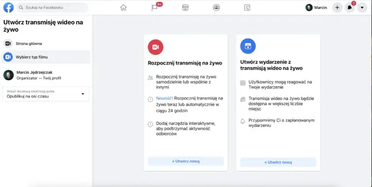Open Opublikuj na osi czasu dropdown
Image resolution: width=372 pixels, height=187 pixels.
(46, 94)
